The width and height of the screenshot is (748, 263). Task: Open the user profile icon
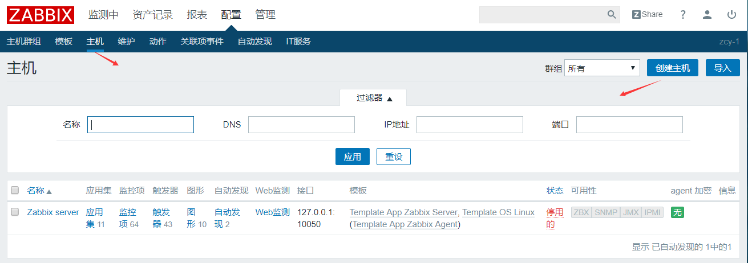click(707, 15)
